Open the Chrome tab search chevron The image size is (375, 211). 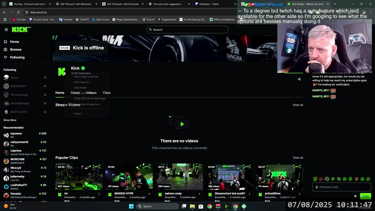tap(4, 4)
